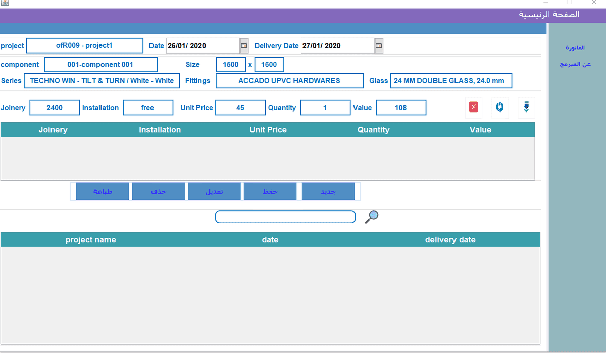Click the Value column header
Screen dimensions: 606x353
tap(480, 130)
